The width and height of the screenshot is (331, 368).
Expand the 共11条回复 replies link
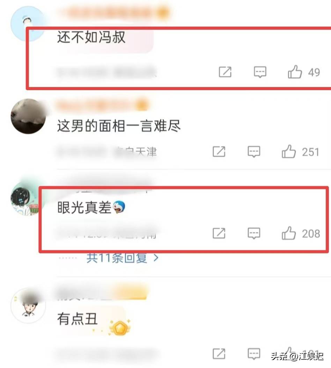[122, 258]
